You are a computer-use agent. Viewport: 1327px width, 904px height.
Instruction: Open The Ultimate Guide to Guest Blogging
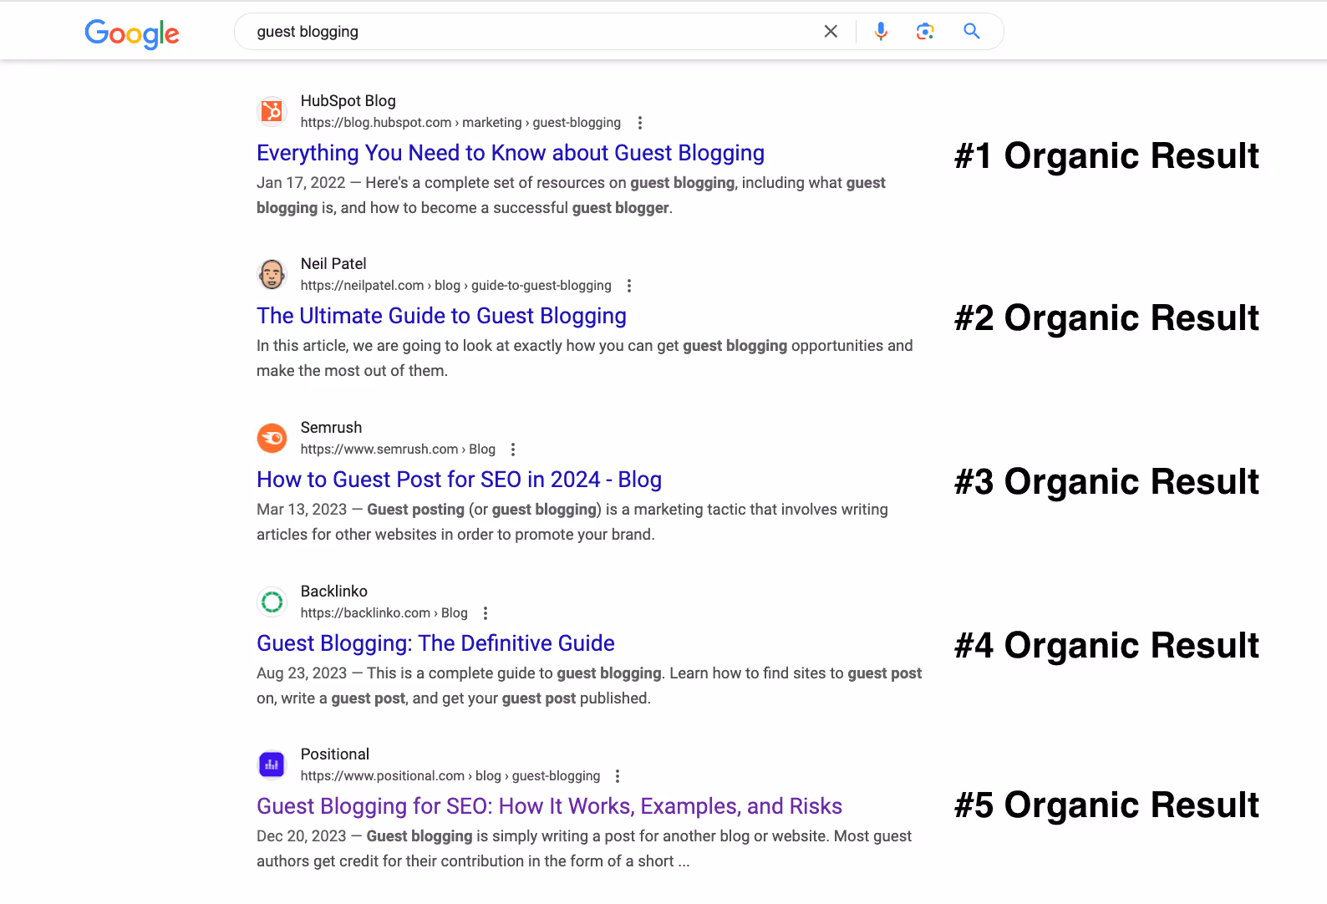click(441, 316)
